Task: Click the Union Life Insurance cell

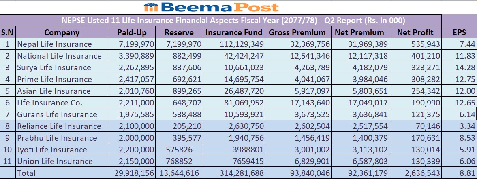Action: (x=55, y=161)
